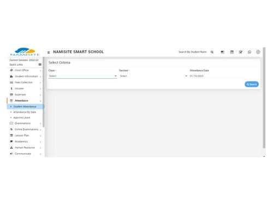
Task: Click the blue Search button
Action: (252, 84)
